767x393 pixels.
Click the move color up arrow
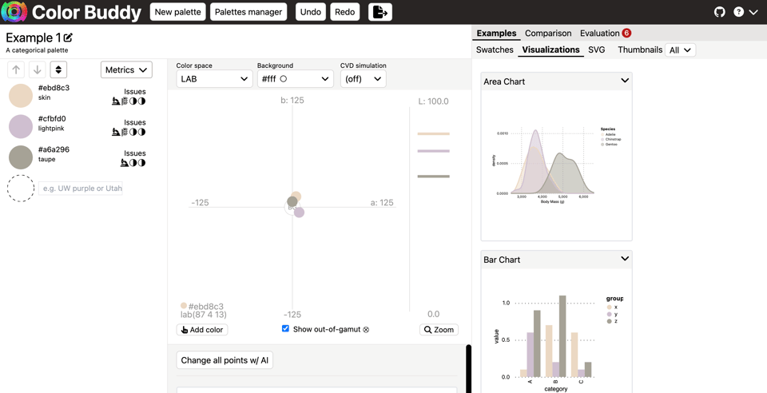pyautogui.click(x=16, y=70)
